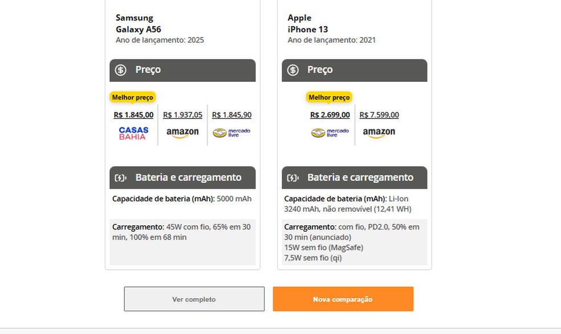The width and height of the screenshot is (561, 334).
Task: Click the dollar sign icon on iPhone's Preço header
Action: (x=293, y=70)
